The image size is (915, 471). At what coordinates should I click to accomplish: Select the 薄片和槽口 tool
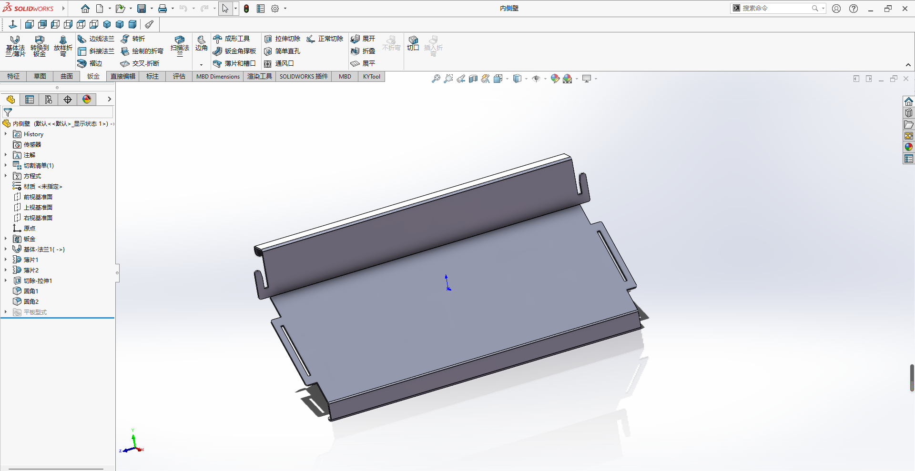coord(234,63)
